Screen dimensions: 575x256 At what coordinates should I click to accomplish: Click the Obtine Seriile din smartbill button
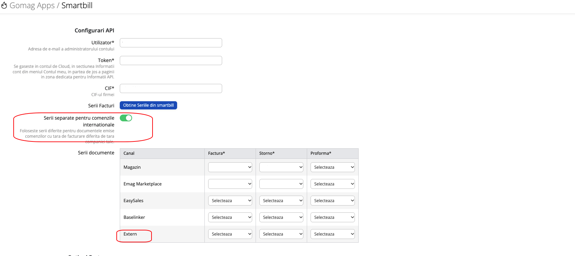[148, 105]
